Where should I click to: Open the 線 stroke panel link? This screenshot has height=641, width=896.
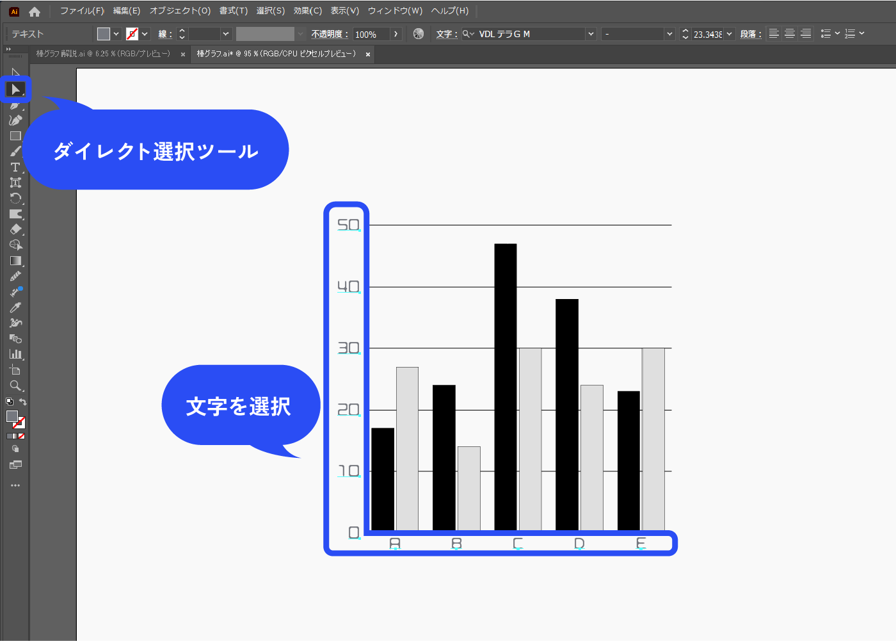click(x=165, y=34)
